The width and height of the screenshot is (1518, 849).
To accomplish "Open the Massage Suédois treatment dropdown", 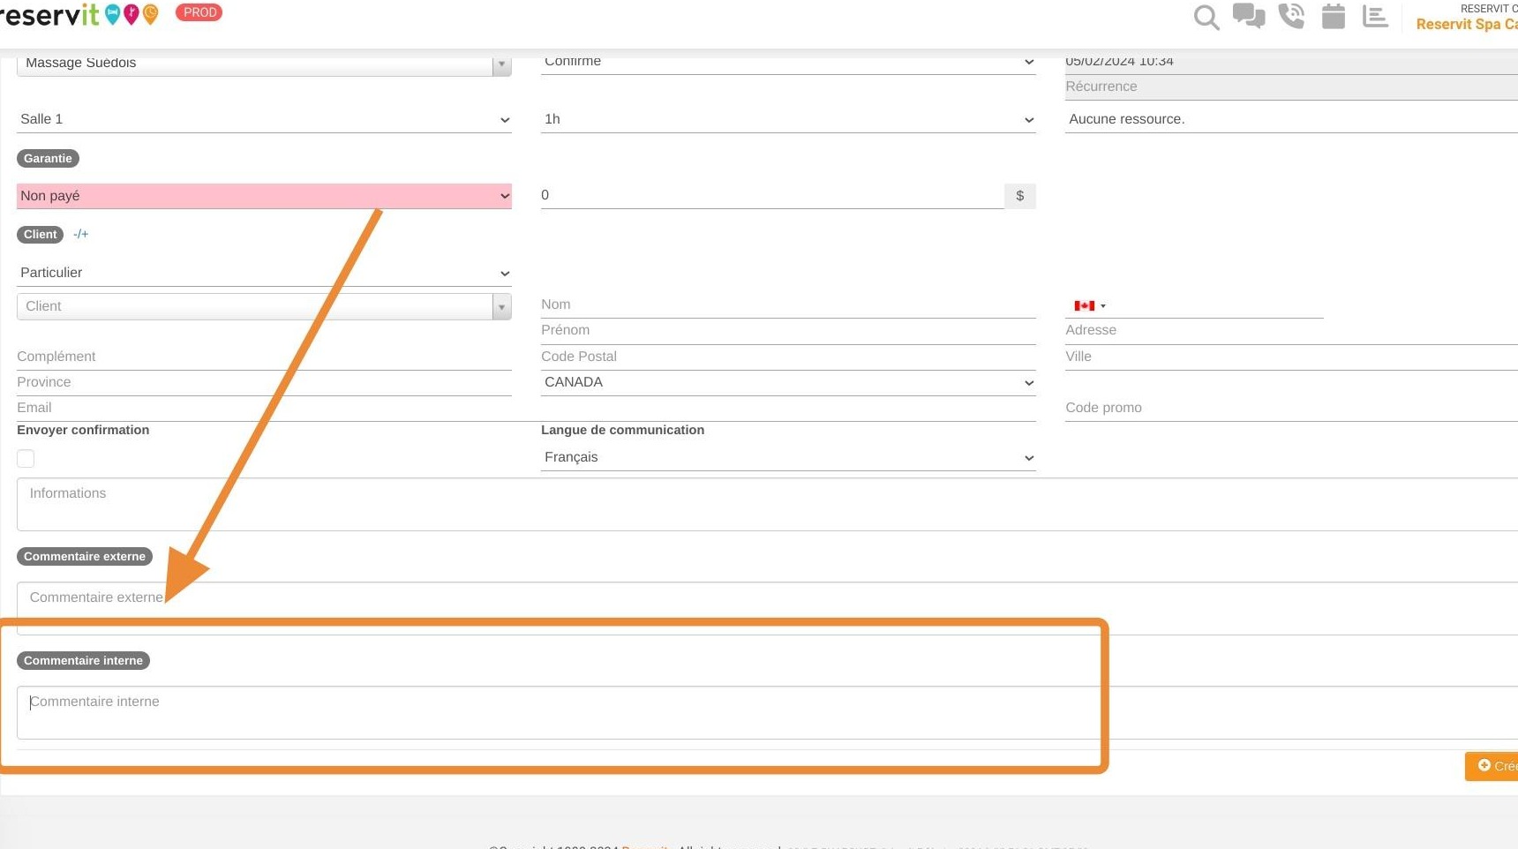I will point(264,64).
